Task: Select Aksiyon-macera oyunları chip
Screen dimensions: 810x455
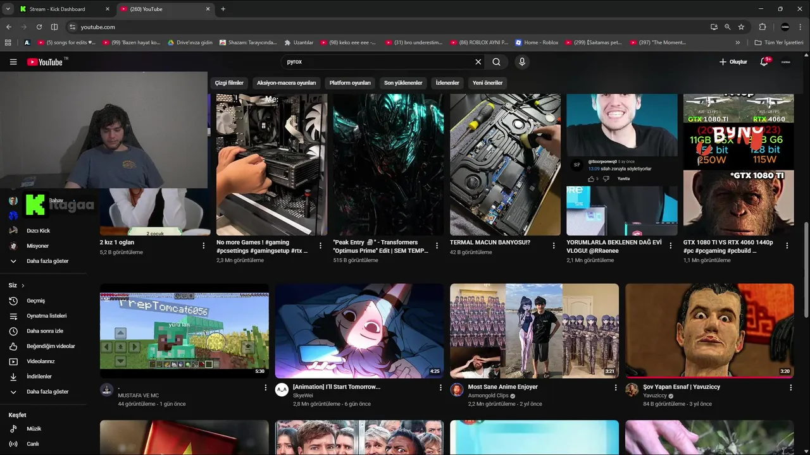Action: pyautogui.click(x=286, y=83)
